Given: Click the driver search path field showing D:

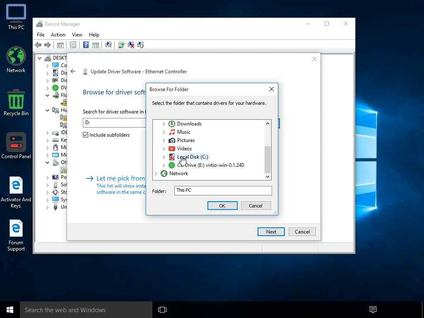Looking at the screenshot, I should 114,123.
